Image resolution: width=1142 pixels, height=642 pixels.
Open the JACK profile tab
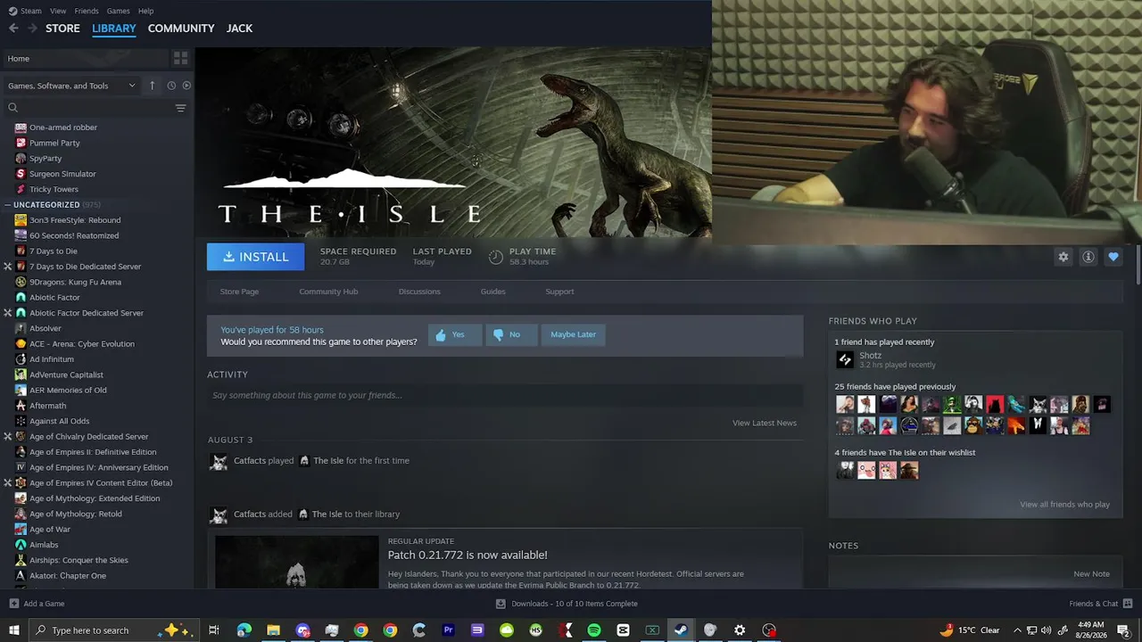click(239, 29)
